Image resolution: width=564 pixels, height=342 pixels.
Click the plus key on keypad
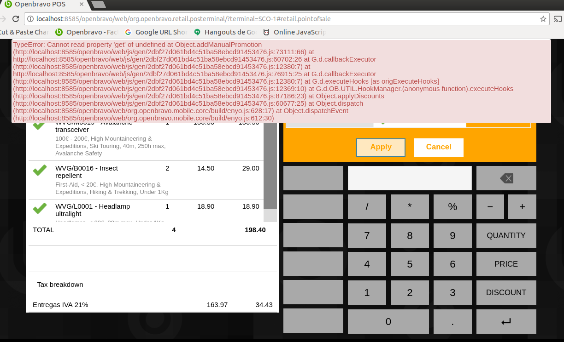pos(522,206)
